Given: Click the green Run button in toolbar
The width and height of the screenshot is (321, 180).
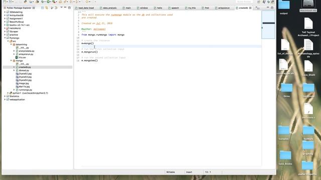Looking at the screenshot, I should tap(48, 1).
